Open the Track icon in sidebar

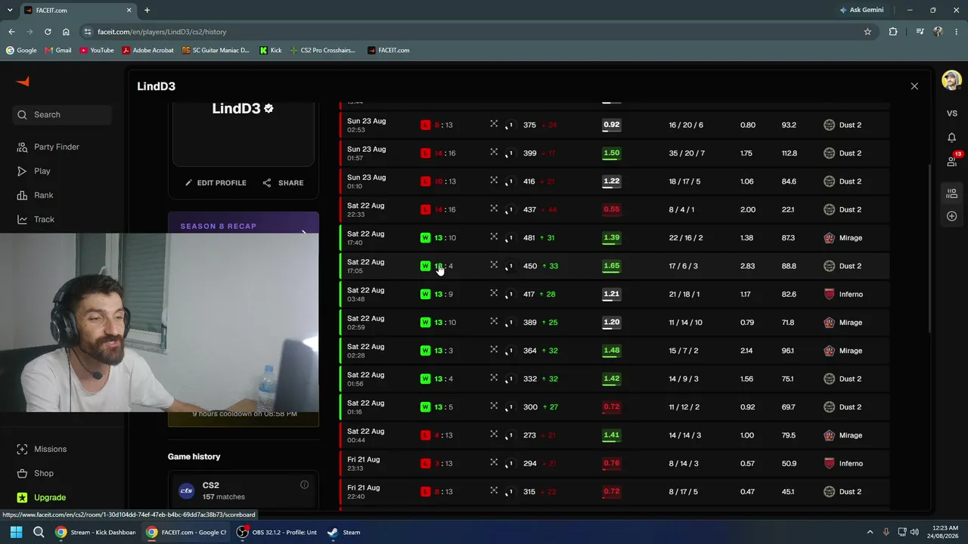pyautogui.click(x=22, y=220)
